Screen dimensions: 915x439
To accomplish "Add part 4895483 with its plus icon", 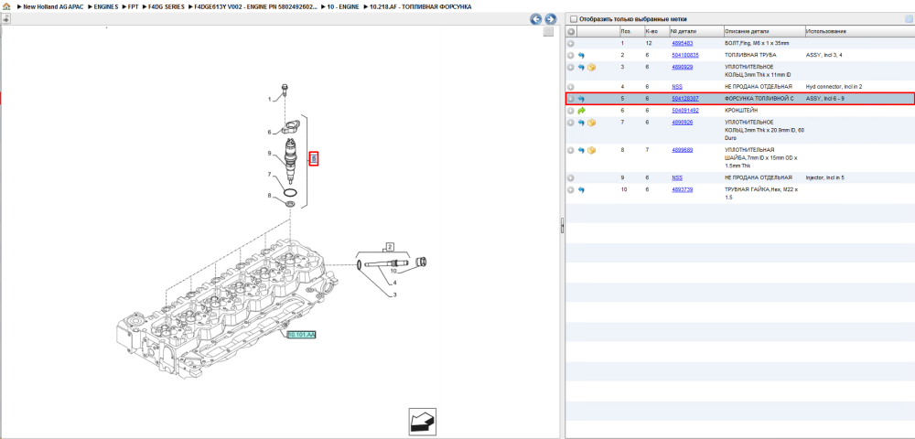I will click(571, 43).
